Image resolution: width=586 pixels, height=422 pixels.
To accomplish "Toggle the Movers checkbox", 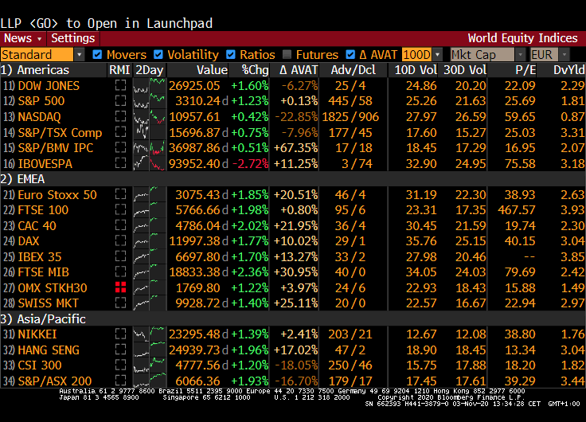I will [x=97, y=55].
